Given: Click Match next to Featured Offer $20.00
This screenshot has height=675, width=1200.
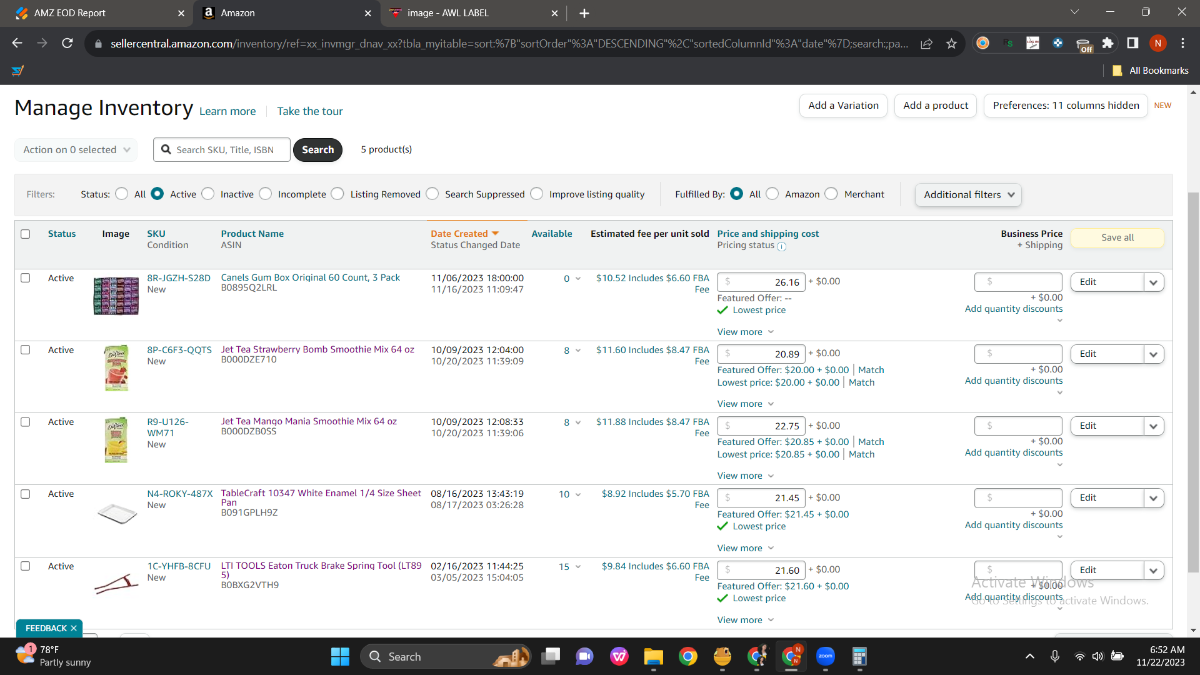Looking at the screenshot, I should click(x=871, y=370).
